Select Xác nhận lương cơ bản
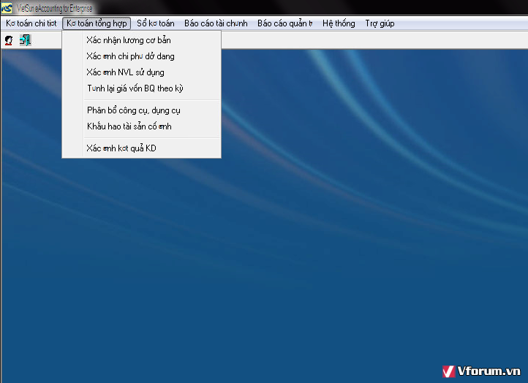The height and width of the screenshot is (383, 528). pyautogui.click(x=128, y=40)
